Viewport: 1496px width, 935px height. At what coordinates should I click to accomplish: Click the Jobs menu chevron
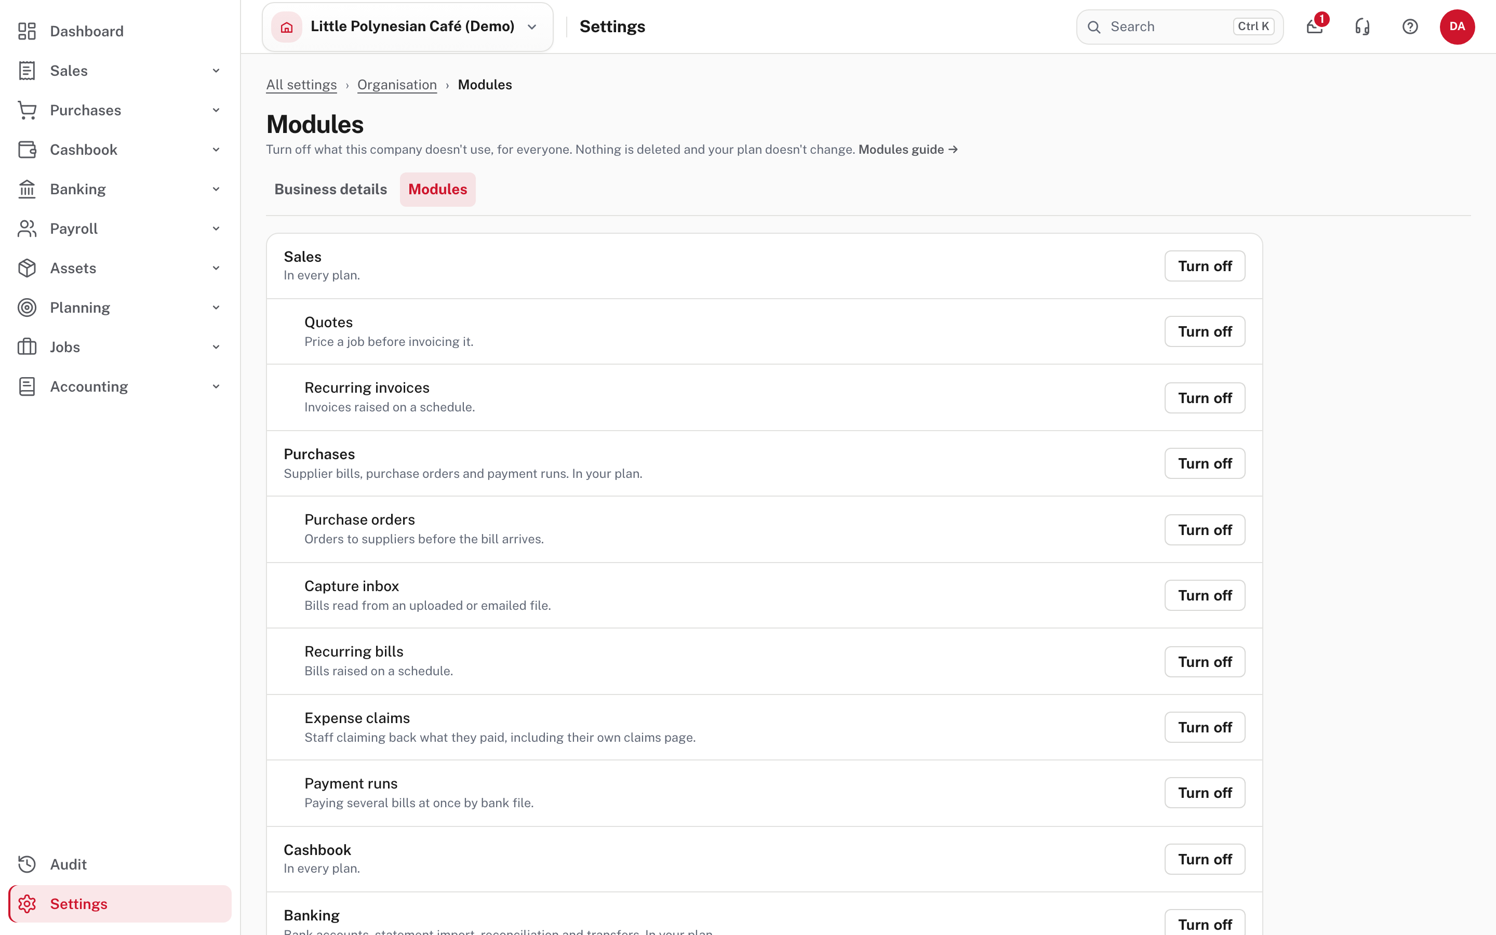click(216, 347)
